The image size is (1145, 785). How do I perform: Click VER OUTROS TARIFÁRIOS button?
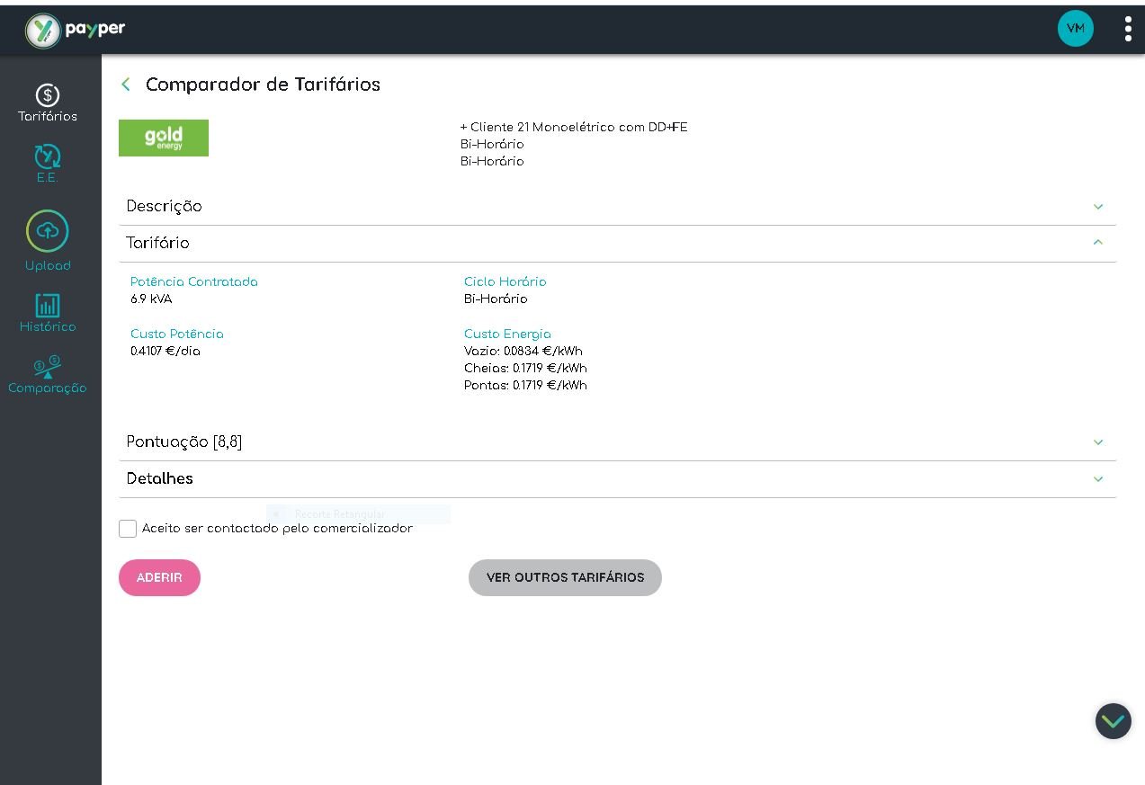tap(565, 577)
